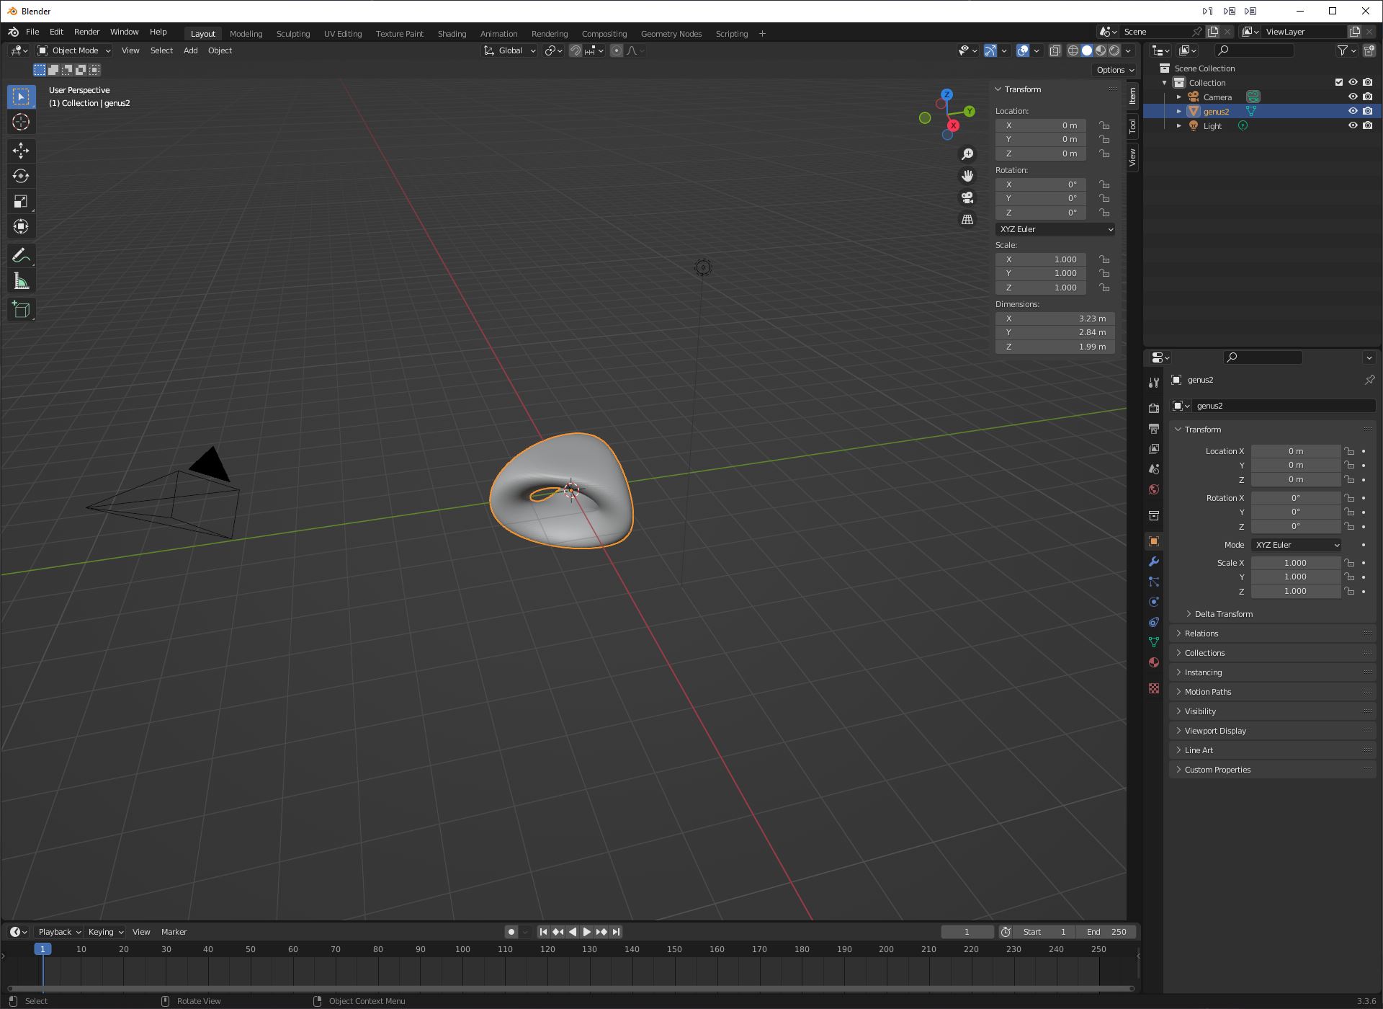
Task: Select the Measure tool icon
Action: tap(22, 280)
